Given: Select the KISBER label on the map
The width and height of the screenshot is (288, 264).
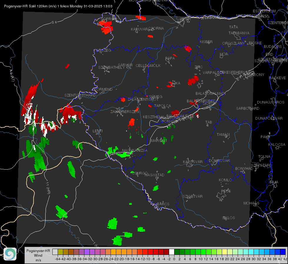Looking at the screenshot, I should click(206, 42).
